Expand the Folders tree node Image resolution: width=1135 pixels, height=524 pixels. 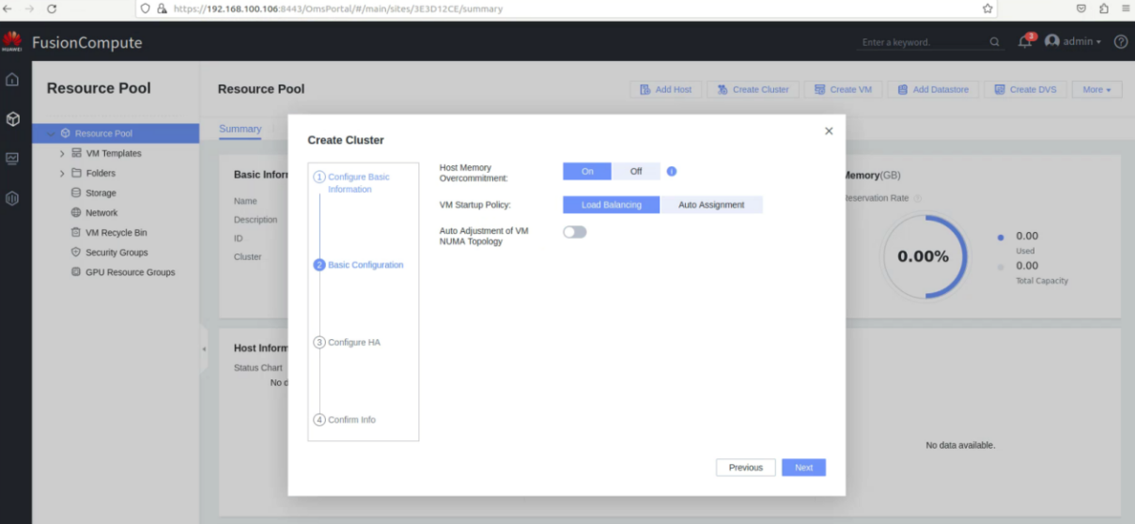click(62, 173)
